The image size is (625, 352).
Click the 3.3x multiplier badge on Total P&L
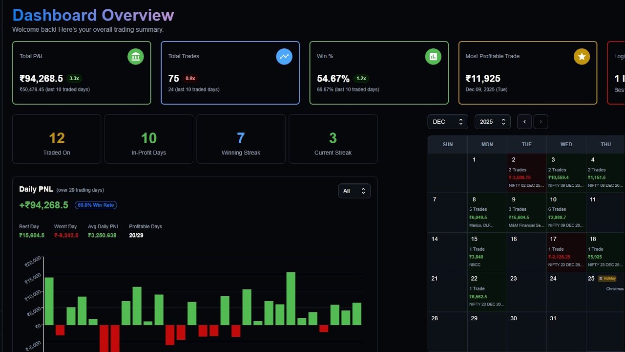coord(74,78)
